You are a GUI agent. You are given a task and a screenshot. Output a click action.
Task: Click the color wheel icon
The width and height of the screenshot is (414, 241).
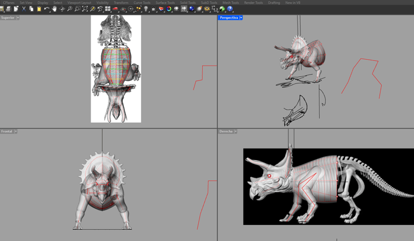pyautogui.click(x=169, y=9)
